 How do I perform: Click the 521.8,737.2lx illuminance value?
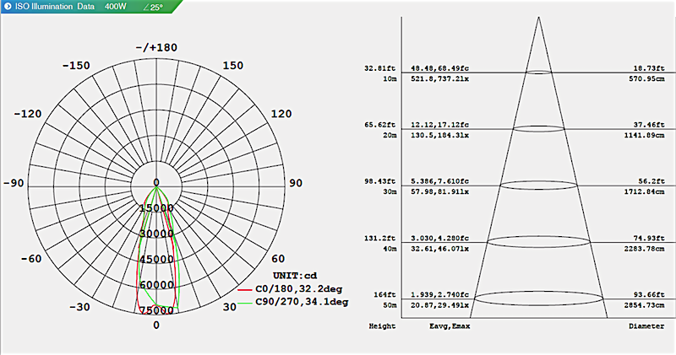click(439, 78)
